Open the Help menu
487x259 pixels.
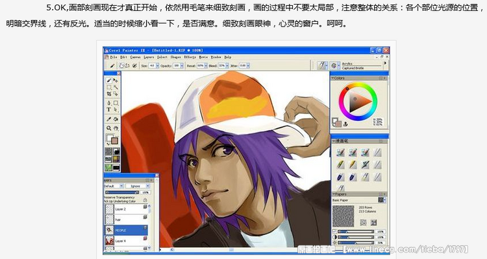pos(228,57)
